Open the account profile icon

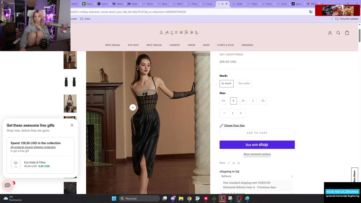[330, 33]
